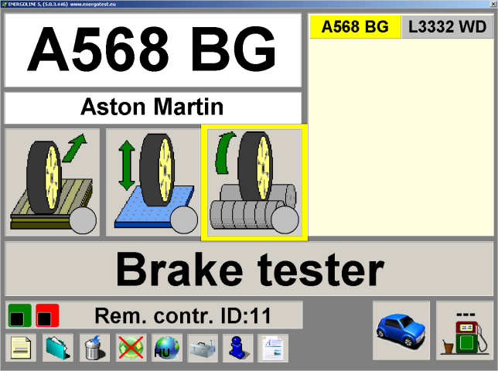Click the grey toolbox device icon
Image resolution: width=498 pixels, height=371 pixels.
coord(203,349)
